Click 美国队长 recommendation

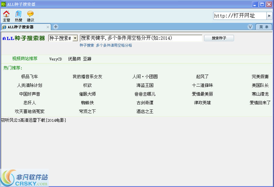coord(260,85)
